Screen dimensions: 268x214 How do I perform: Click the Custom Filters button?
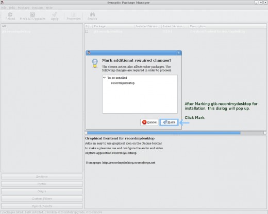click(42, 199)
